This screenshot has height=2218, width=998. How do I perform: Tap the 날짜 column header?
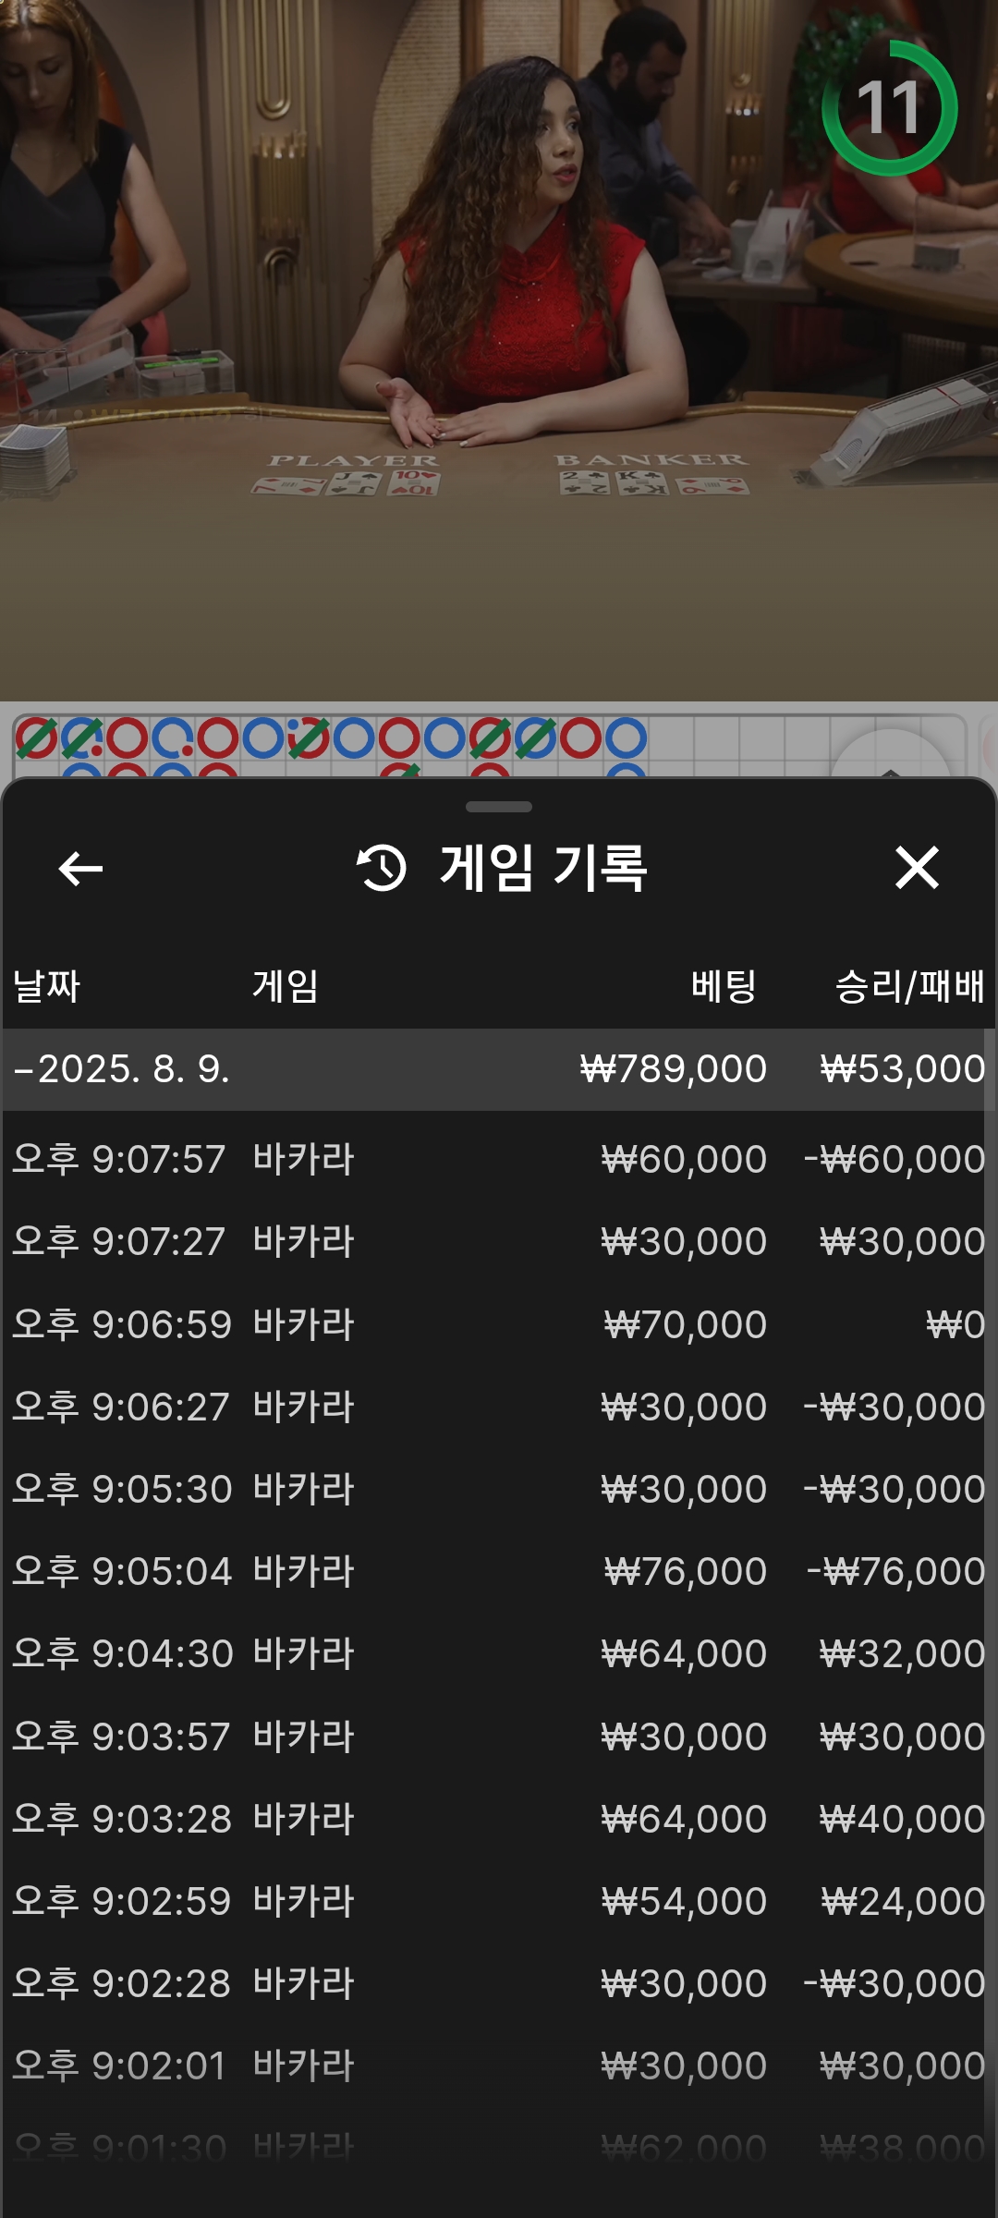coord(46,986)
